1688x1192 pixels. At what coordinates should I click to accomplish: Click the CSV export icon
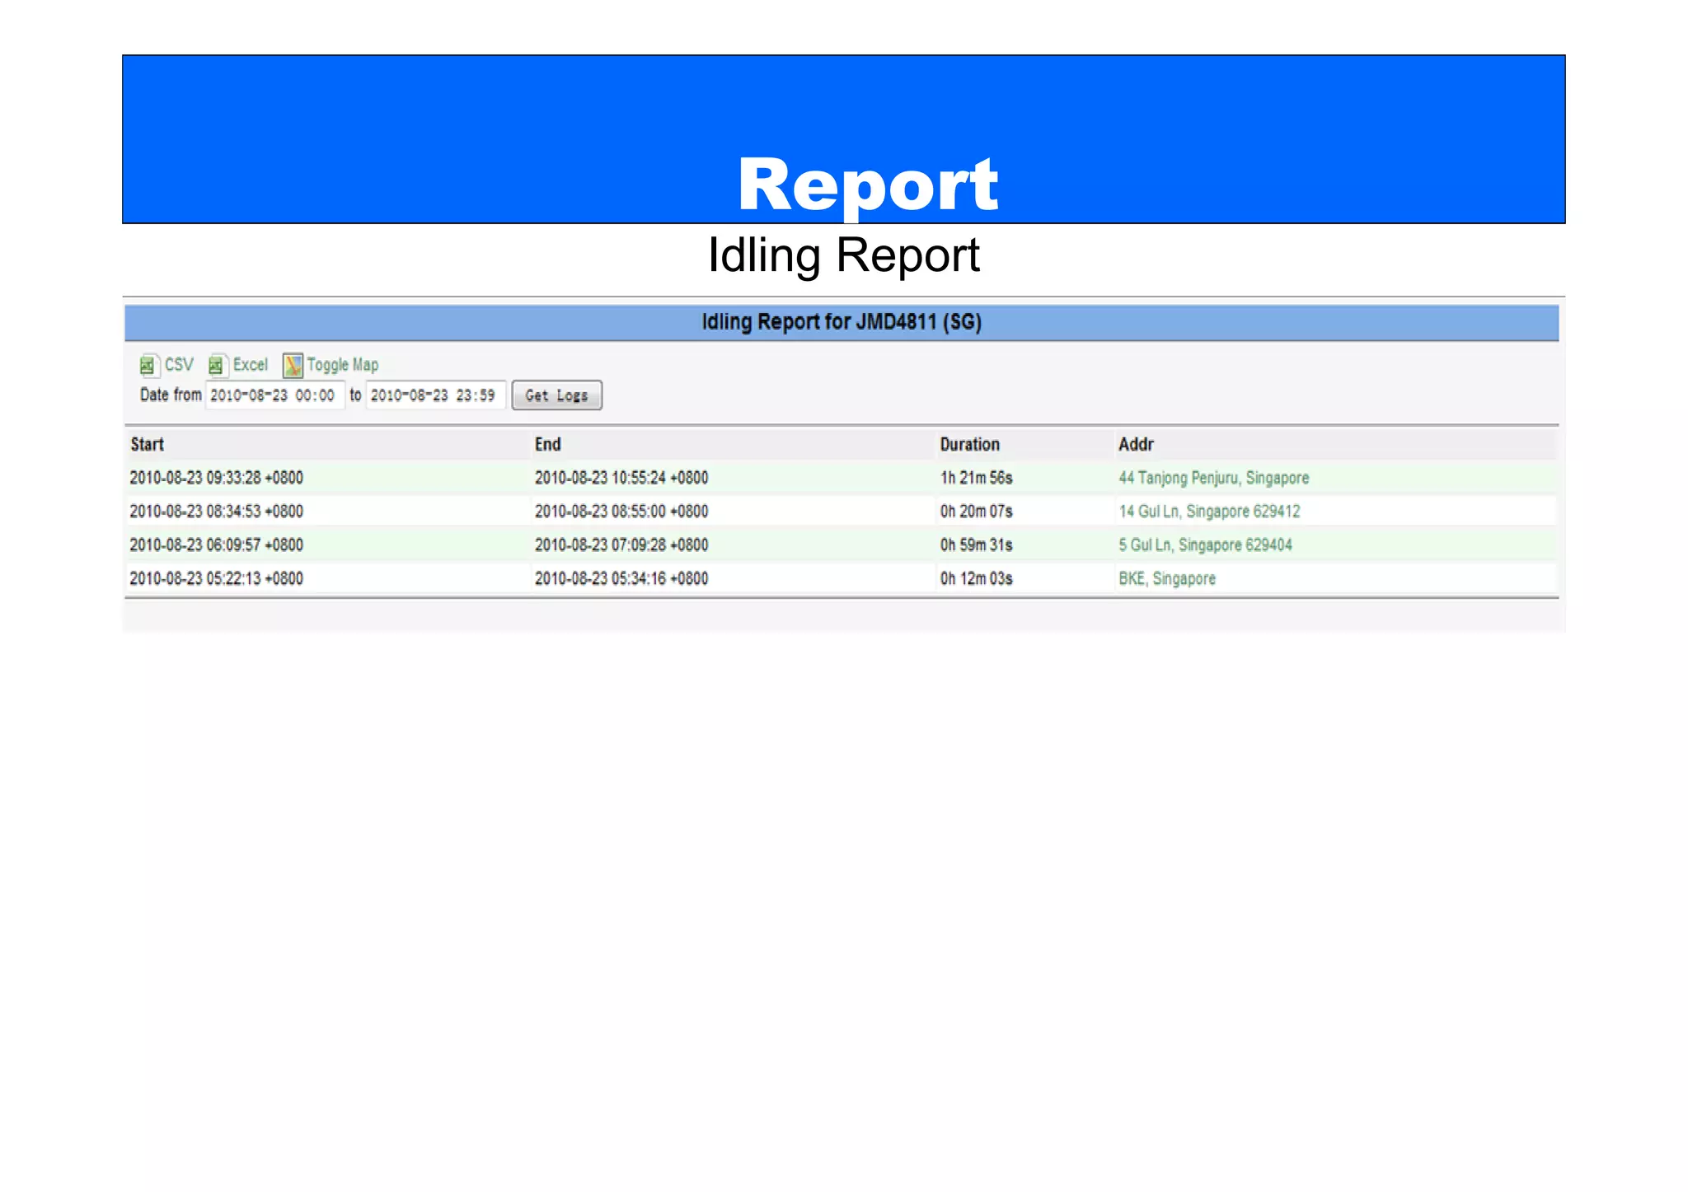pos(148,365)
